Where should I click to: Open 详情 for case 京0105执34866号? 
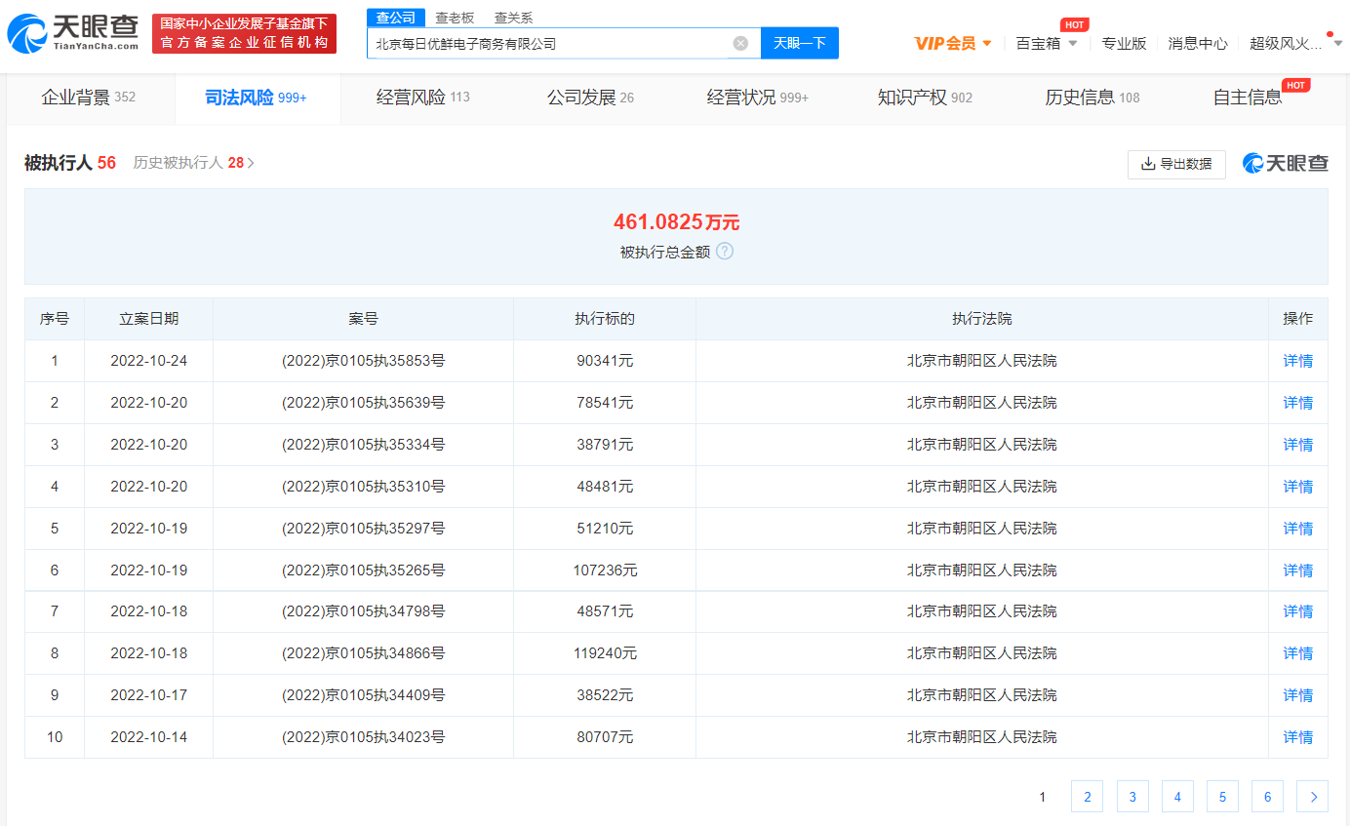pyautogui.click(x=1298, y=653)
